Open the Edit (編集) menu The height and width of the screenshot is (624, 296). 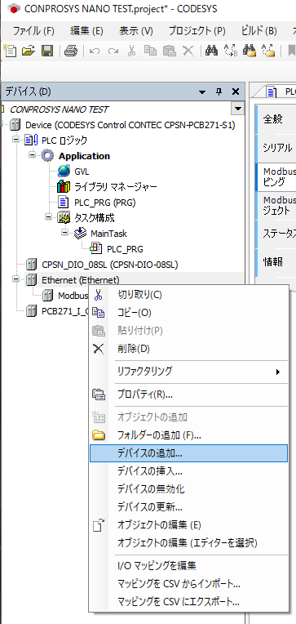(x=86, y=31)
